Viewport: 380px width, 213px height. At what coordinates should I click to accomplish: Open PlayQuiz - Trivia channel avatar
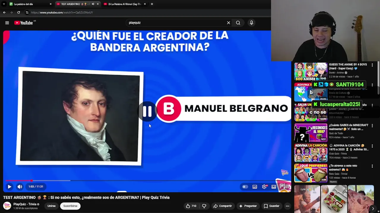click(x=7, y=206)
